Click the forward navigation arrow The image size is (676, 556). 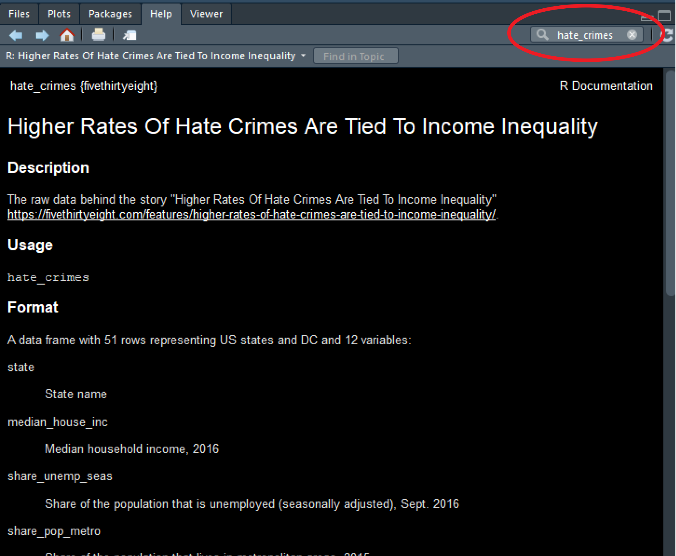42,35
